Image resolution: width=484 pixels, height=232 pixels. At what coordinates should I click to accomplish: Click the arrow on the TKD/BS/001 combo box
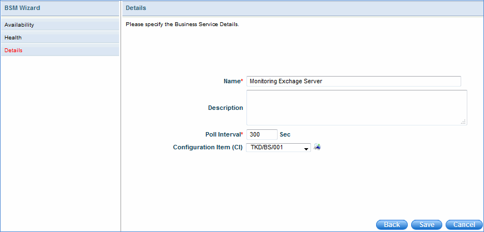pos(307,148)
